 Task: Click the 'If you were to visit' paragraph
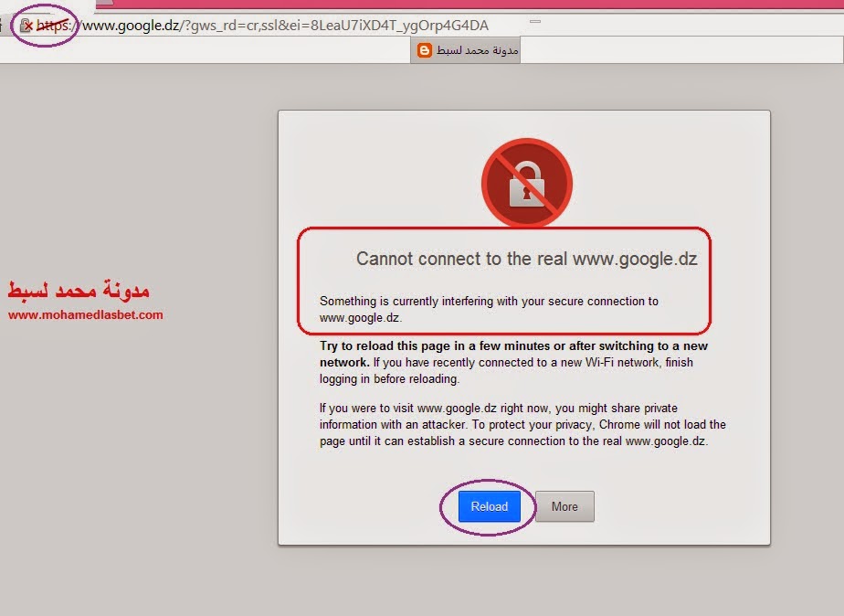tap(522, 425)
